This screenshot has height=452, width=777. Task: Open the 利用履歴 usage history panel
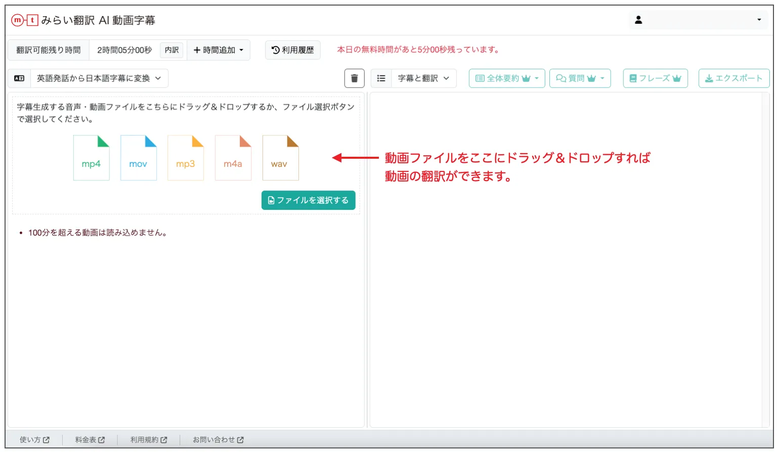293,50
